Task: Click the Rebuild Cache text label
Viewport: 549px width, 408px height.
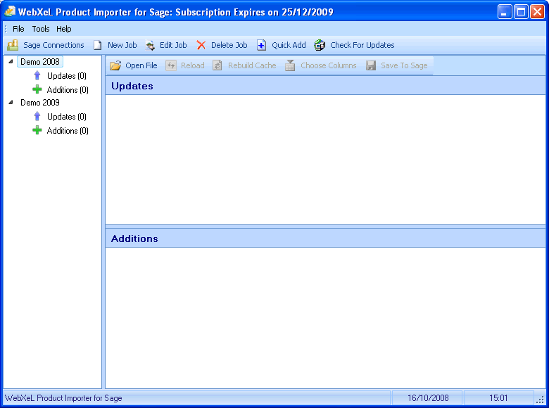Action: (x=252, y=65)
